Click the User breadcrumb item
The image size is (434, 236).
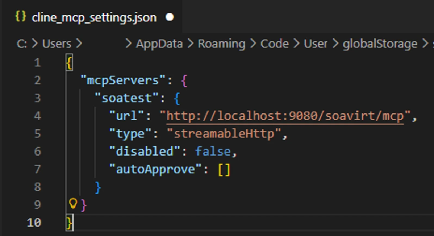[315, 44]
